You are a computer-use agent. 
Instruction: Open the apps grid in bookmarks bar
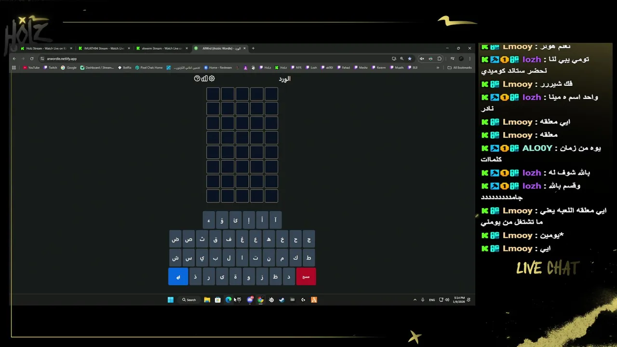[x=14, y=67]
